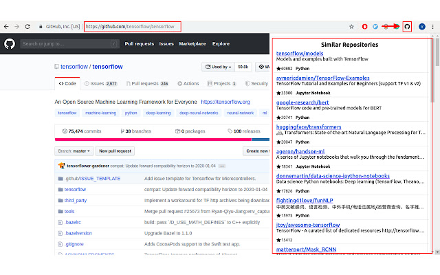
Task: Open the Security tab
Action: pos(256,84)
